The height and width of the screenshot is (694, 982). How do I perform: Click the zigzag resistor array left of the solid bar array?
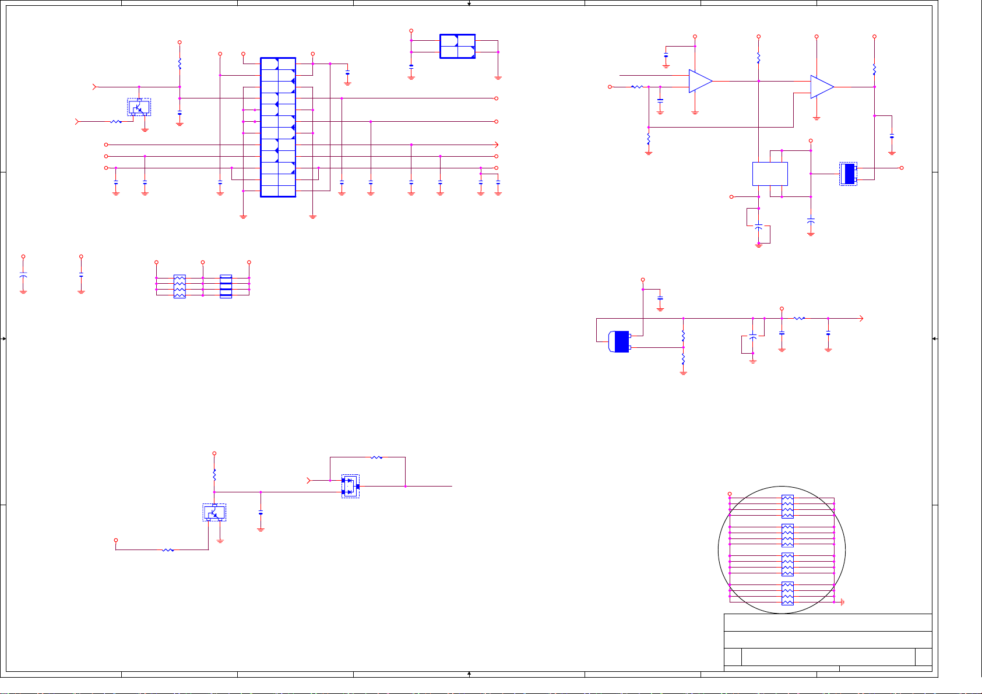click(179, 287)
